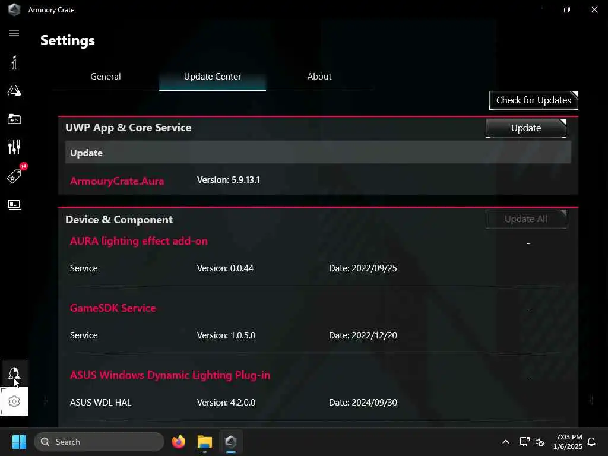Click the Device & Component heading

[x=119, y=220]
